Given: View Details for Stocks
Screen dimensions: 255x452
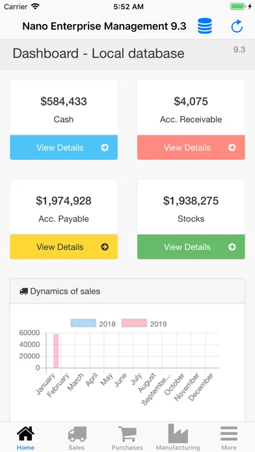Looking at the screenshot, I should click(x=191, y=247).
